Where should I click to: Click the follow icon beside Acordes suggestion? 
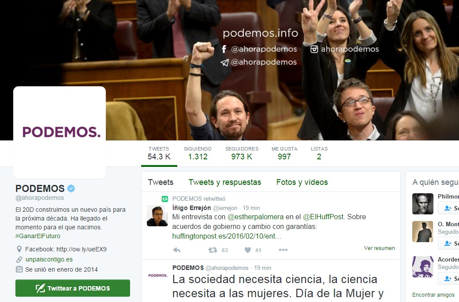(x=448, y=279)
